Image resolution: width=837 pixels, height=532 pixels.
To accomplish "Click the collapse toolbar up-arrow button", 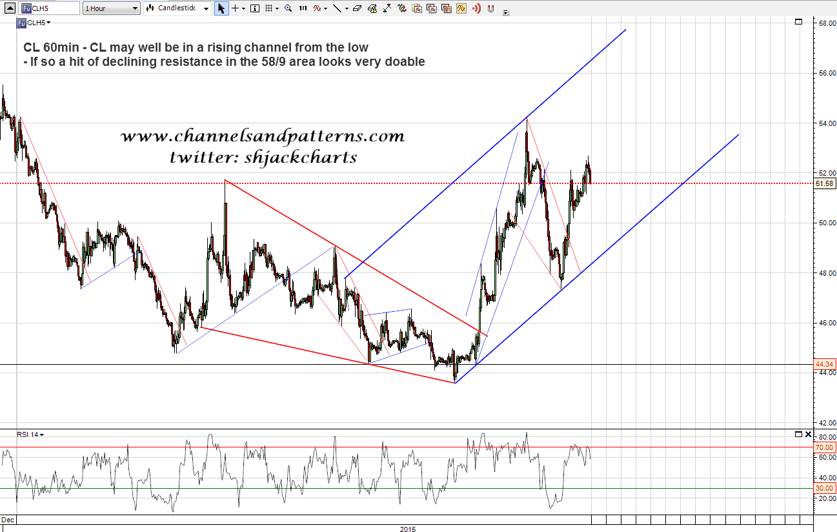I will (9, 8).
